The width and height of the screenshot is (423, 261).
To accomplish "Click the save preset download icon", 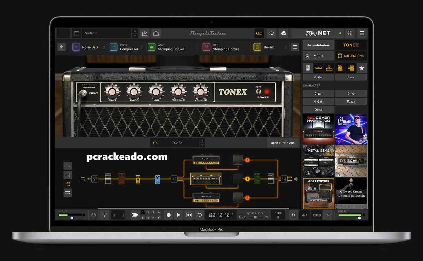I will coord(145,33).
